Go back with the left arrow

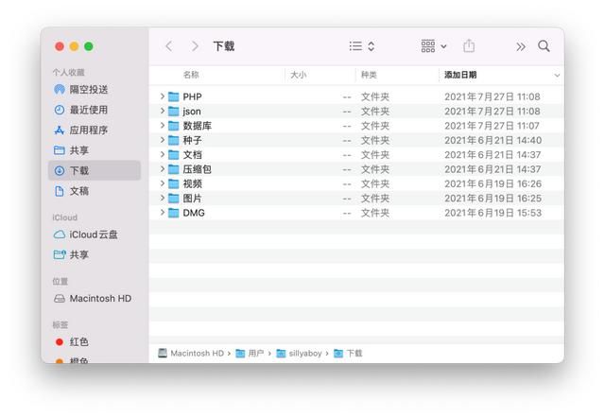coord(169,46)
